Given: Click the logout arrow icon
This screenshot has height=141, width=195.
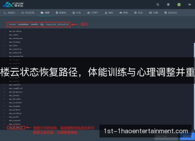Looking at the screenshot, I should point(190,5).
